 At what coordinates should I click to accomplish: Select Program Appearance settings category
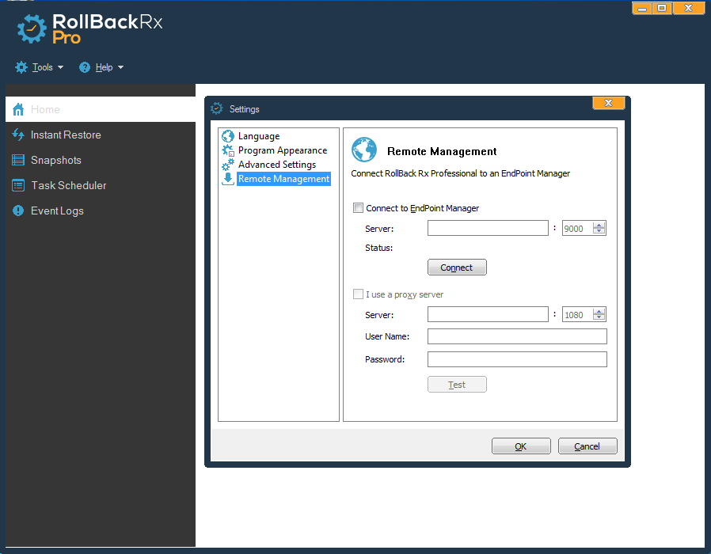tap(283, 150)
